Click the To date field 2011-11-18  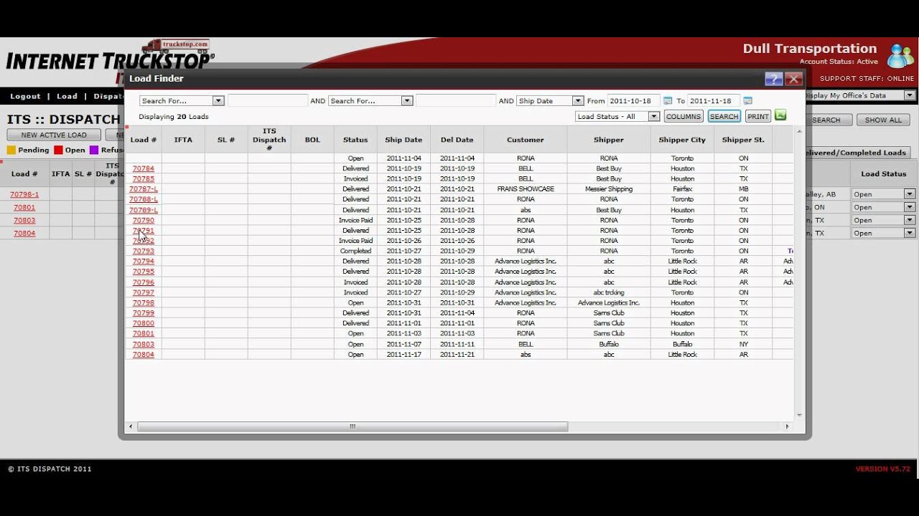click(714, 101)
